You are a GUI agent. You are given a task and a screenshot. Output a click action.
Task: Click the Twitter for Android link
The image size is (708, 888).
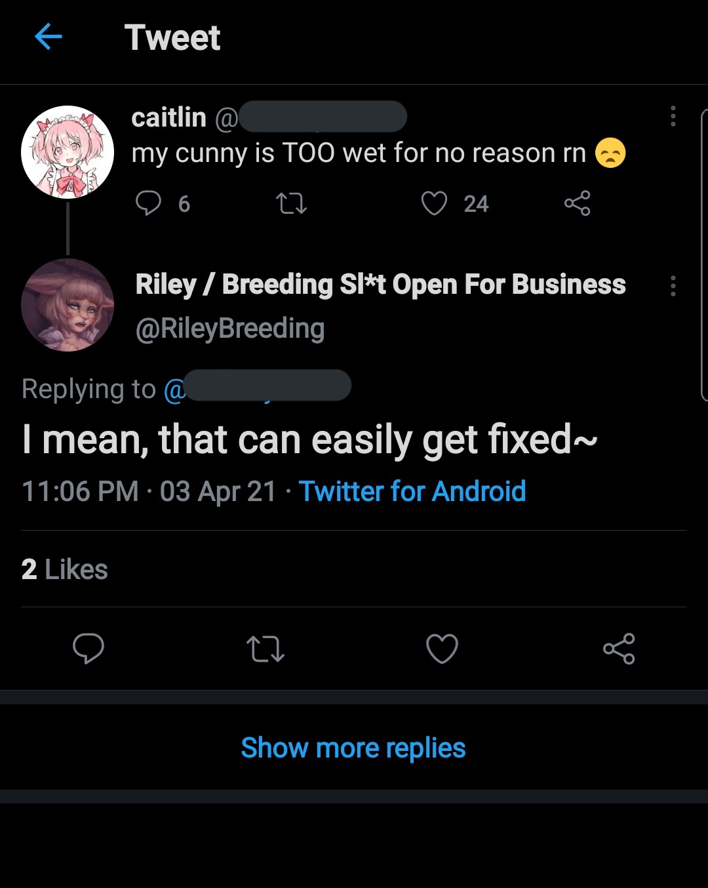tap(412, 491)
